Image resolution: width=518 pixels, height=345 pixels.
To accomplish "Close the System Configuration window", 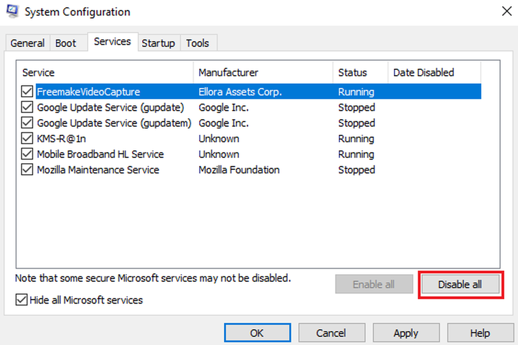I will point(506,11).
